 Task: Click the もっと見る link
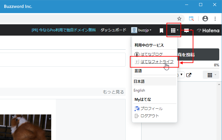(113, 92)
